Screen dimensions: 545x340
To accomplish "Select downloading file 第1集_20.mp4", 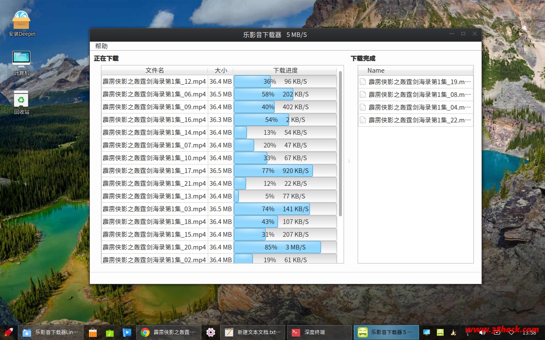I will (x=154, y=247).
